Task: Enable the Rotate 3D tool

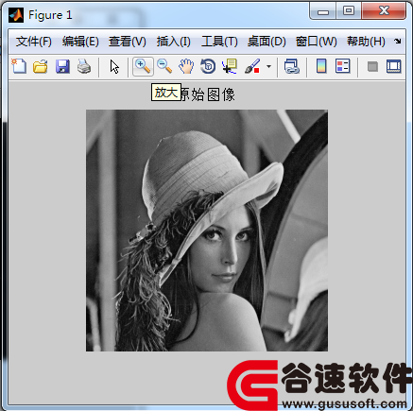Action: 208,66
